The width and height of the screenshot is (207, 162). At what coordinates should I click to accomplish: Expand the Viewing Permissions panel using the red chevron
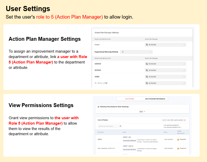tap(144, 111)
